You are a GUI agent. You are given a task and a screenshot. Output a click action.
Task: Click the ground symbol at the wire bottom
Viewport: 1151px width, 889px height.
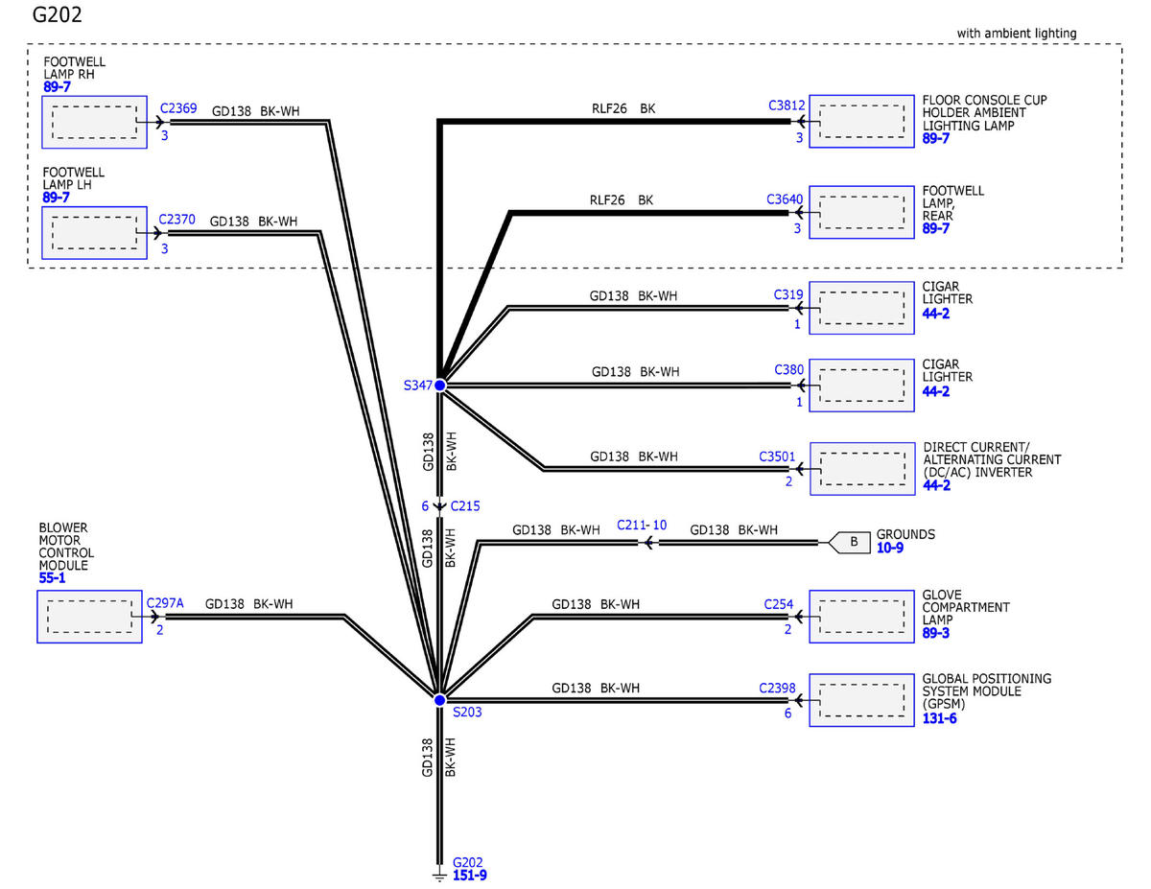tap(439, 875)
